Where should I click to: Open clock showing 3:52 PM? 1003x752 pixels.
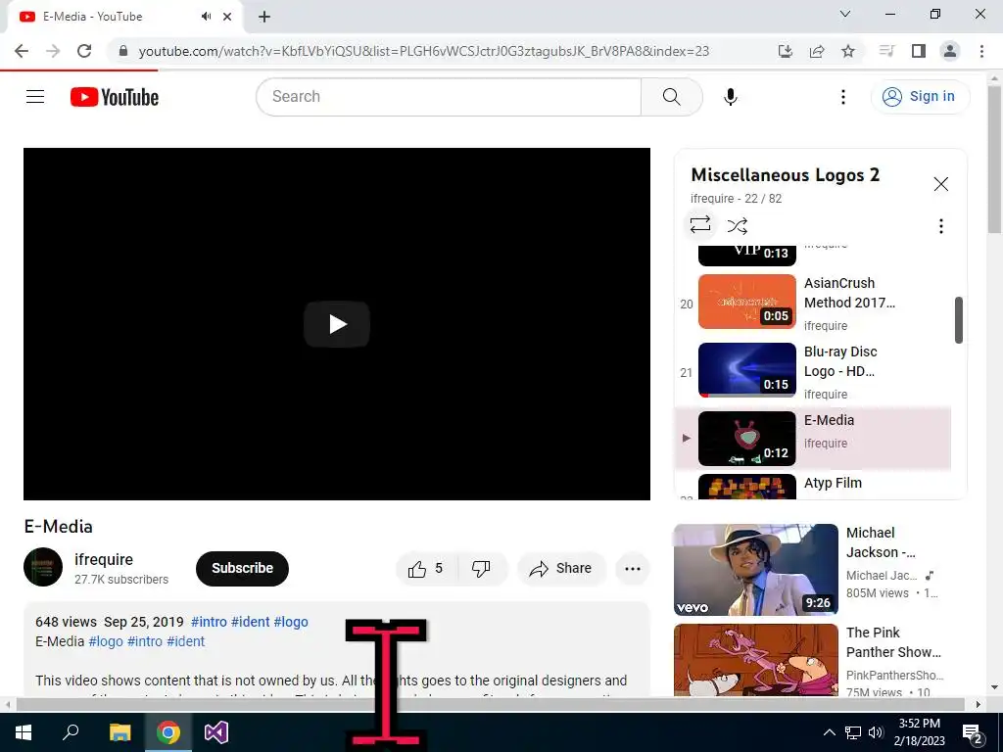pyautogui.click(x=919, y=732)
